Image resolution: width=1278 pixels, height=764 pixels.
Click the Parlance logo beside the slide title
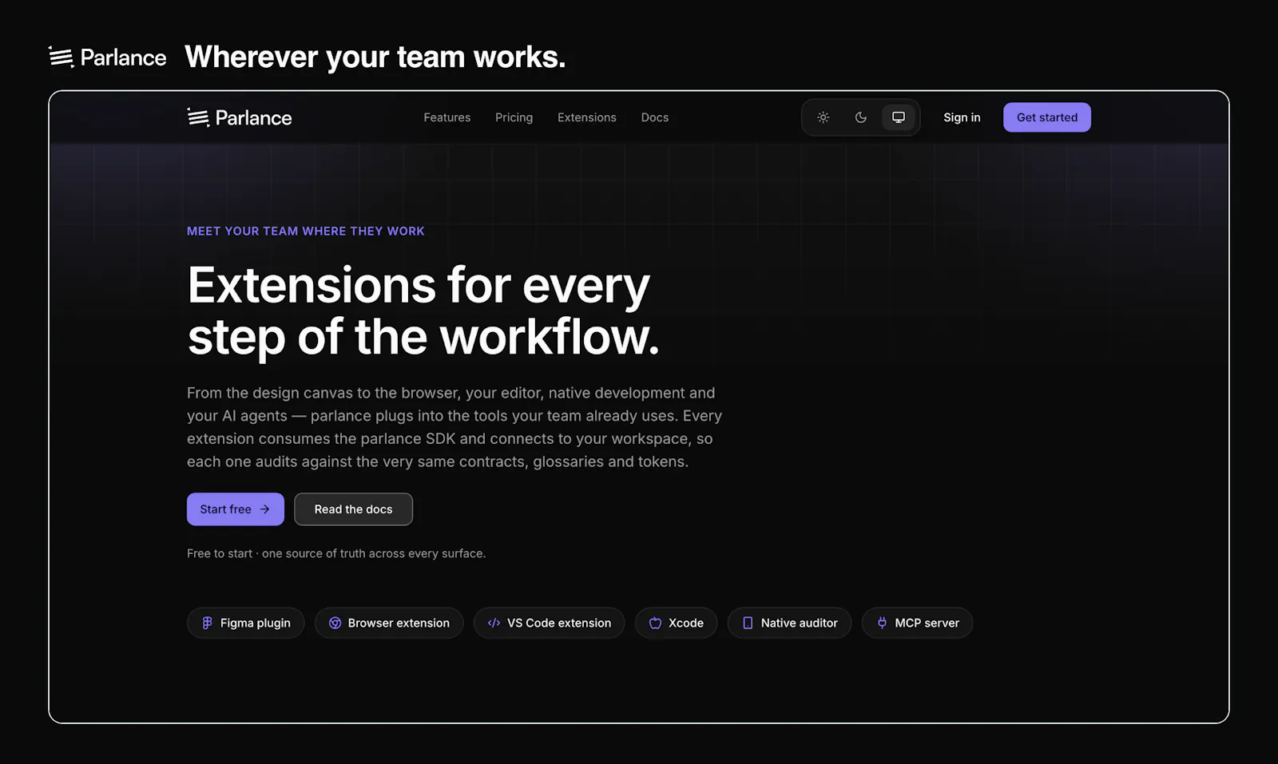[107, 57]
